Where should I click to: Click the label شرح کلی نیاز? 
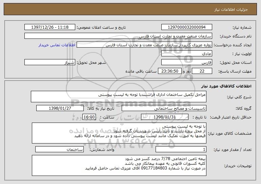(239, 97)
